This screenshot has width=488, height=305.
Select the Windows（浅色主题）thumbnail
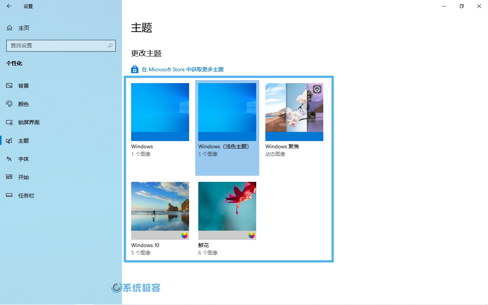click(x=227, y=112)
